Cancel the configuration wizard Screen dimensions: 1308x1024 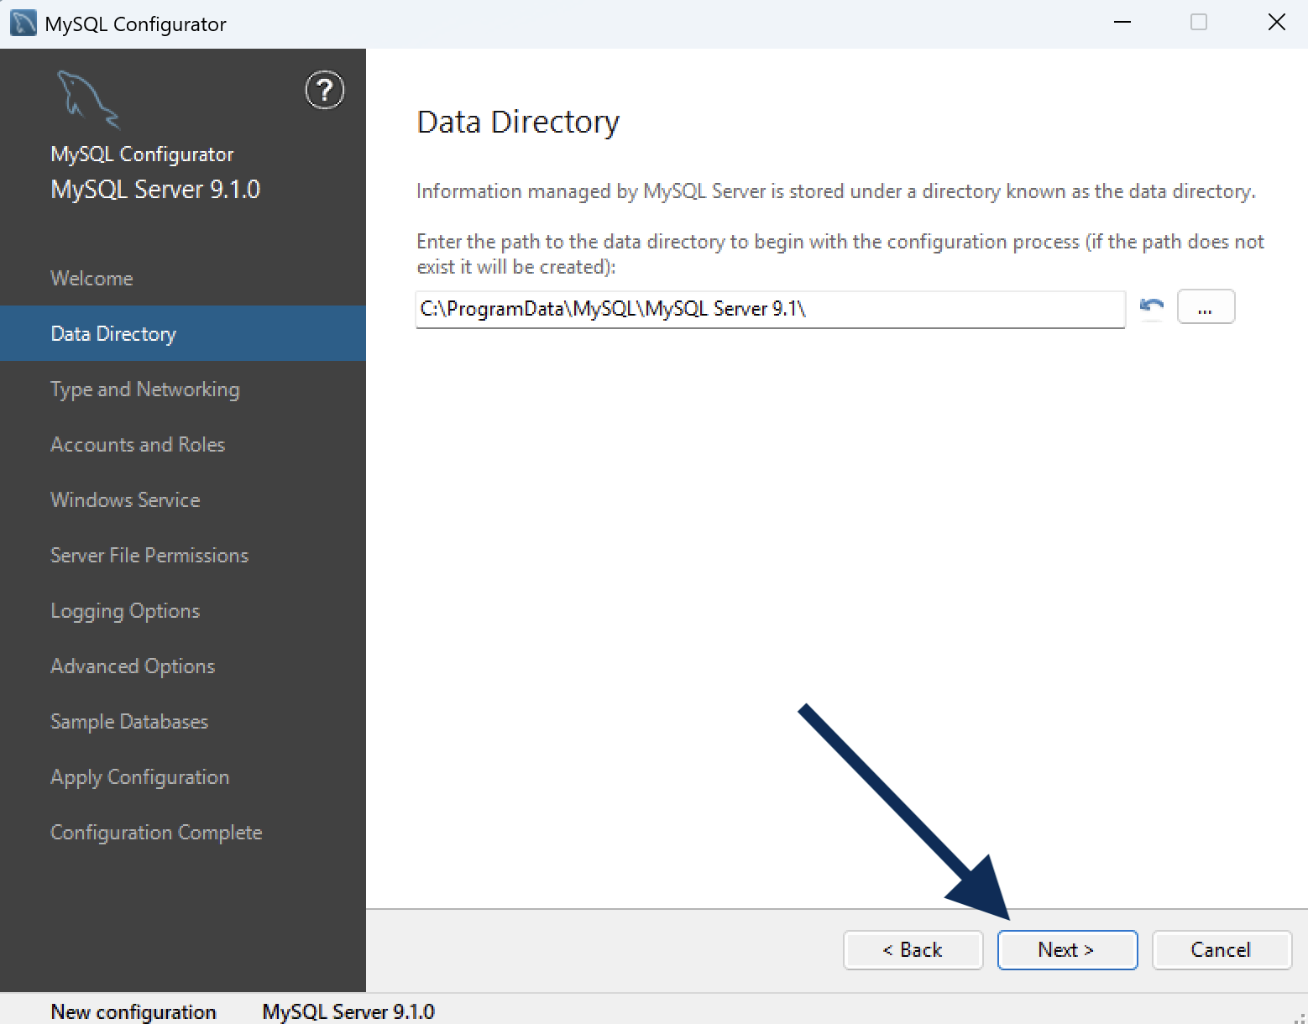(1222, 949)
